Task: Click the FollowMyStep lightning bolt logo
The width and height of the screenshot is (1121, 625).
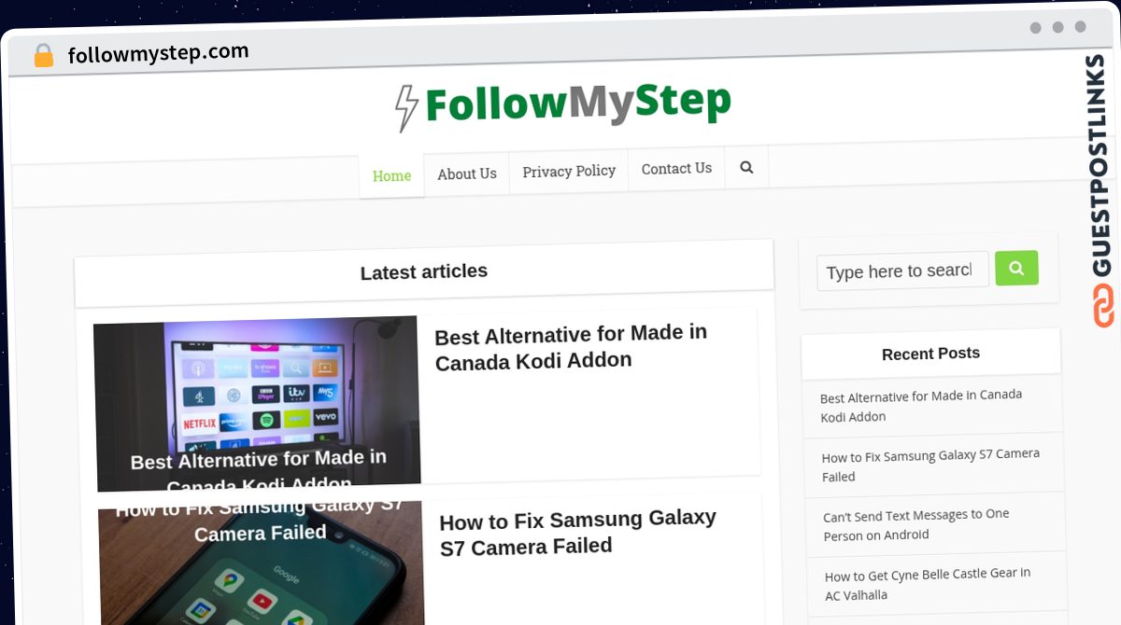Action: pyautogui.click(x=405, y=108)
